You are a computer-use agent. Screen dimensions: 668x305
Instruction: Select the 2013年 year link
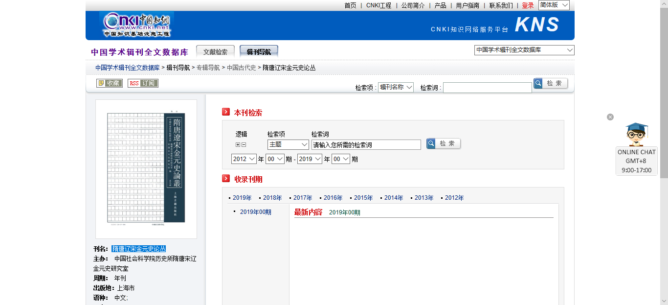point(424,198)
